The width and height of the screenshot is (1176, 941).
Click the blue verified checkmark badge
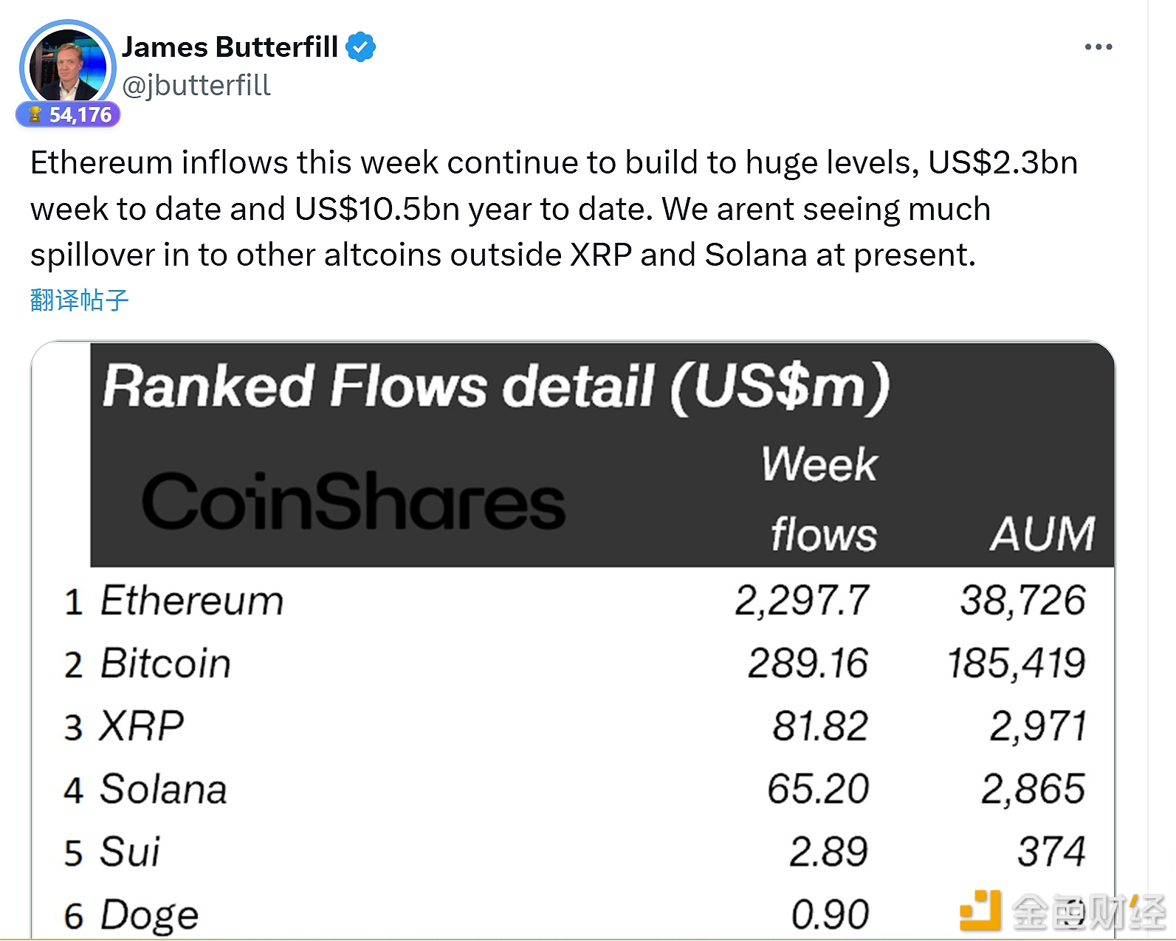[361, 47]
